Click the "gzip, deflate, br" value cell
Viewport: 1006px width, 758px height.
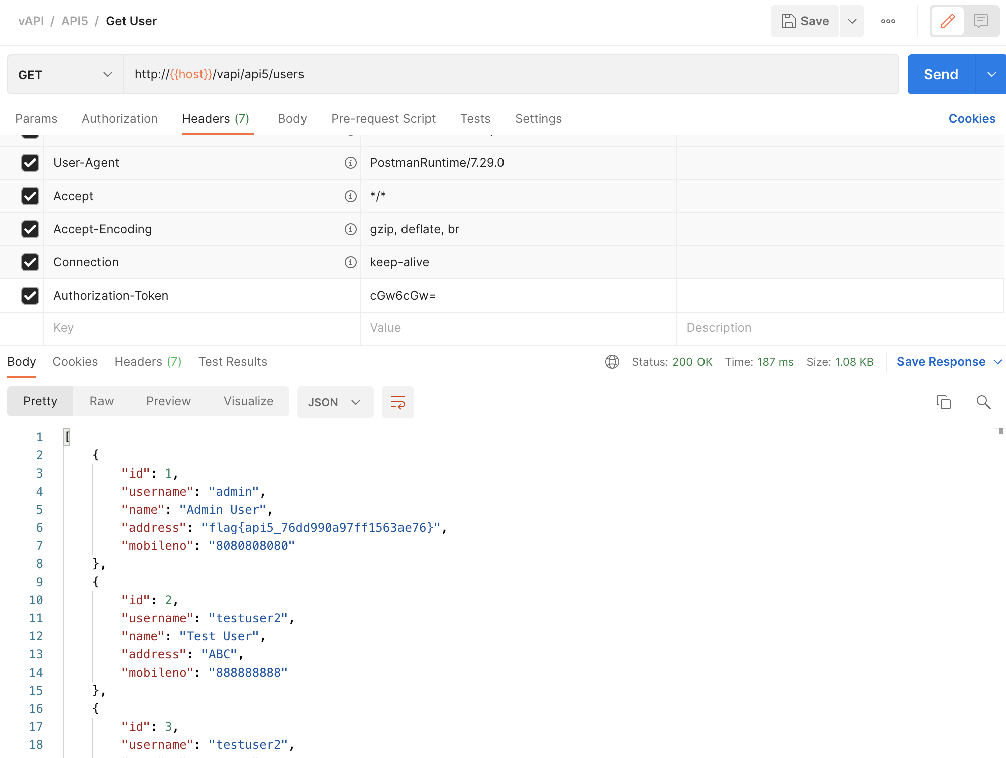(x=519, y=229)
